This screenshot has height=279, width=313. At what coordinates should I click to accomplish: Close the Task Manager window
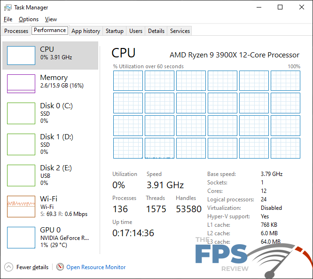302,8
